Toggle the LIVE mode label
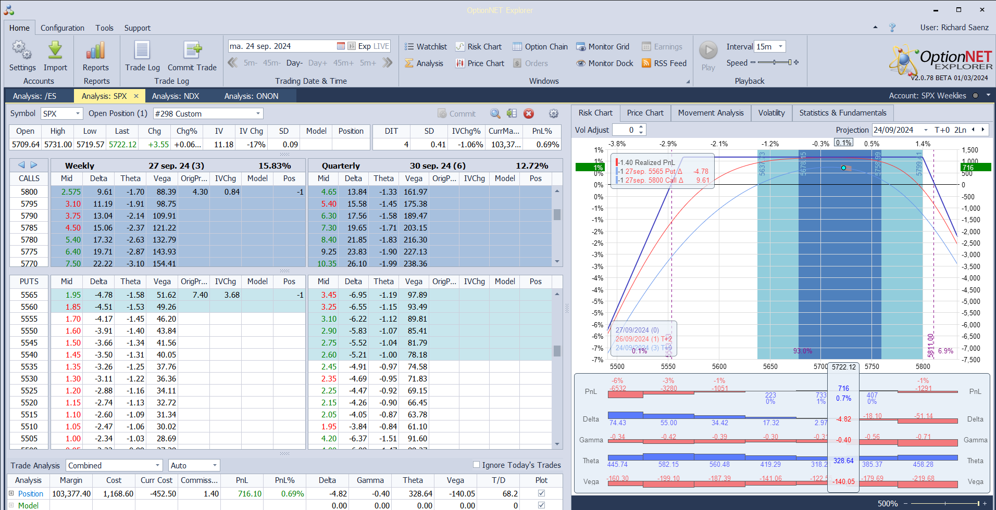Viewport: 996px width, 510px height. click(x=381, y=46)
